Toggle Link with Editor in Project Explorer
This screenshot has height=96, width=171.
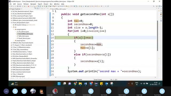coord(38,9)
